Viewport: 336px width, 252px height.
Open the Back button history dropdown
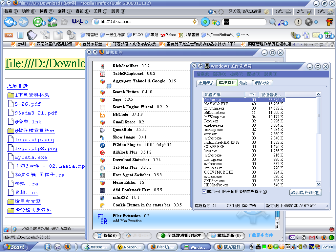(15, 23)
